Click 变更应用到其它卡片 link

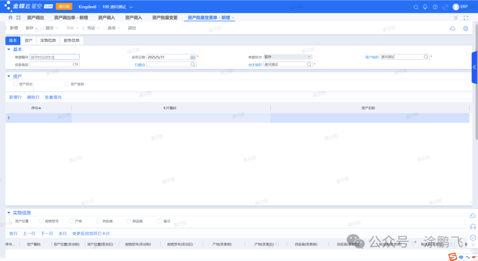(91, 234)
